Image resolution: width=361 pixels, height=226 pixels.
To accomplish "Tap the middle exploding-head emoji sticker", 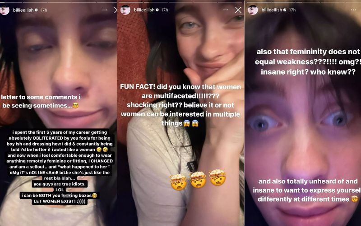I will point(198,180).
